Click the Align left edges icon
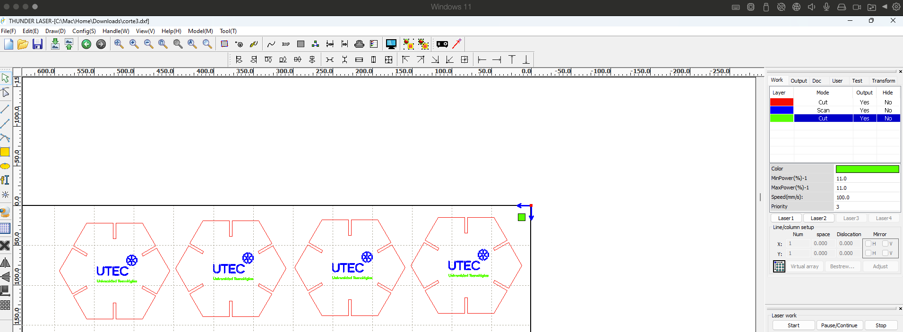903x332 pixels. click(x=239, y=60)
